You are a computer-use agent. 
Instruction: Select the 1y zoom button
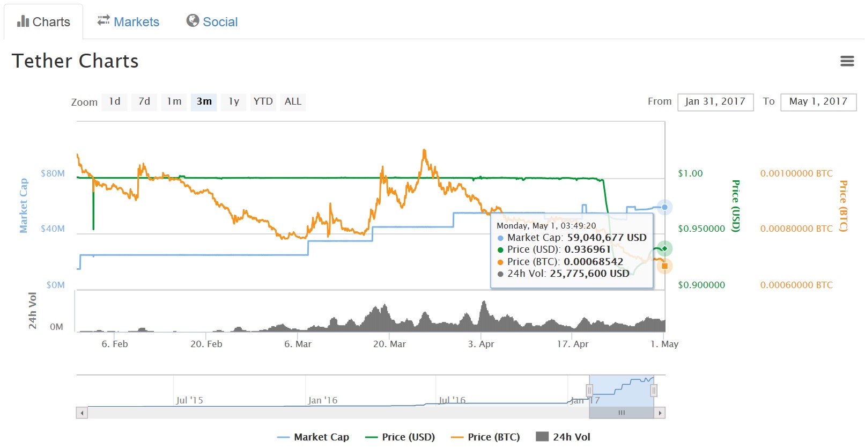(x=234, y=101)
